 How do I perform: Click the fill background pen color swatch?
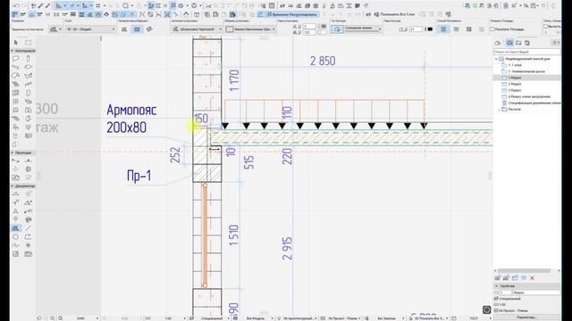pos(323,32)
